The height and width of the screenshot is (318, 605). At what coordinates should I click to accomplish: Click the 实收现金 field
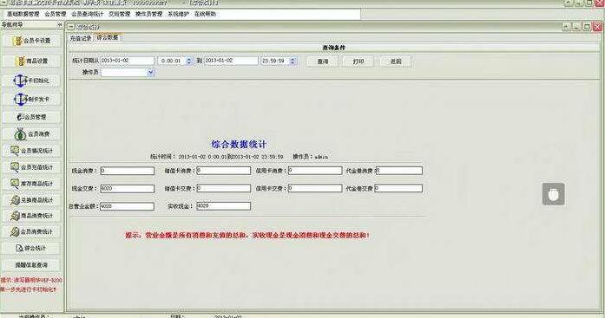(x=223, y=206)
